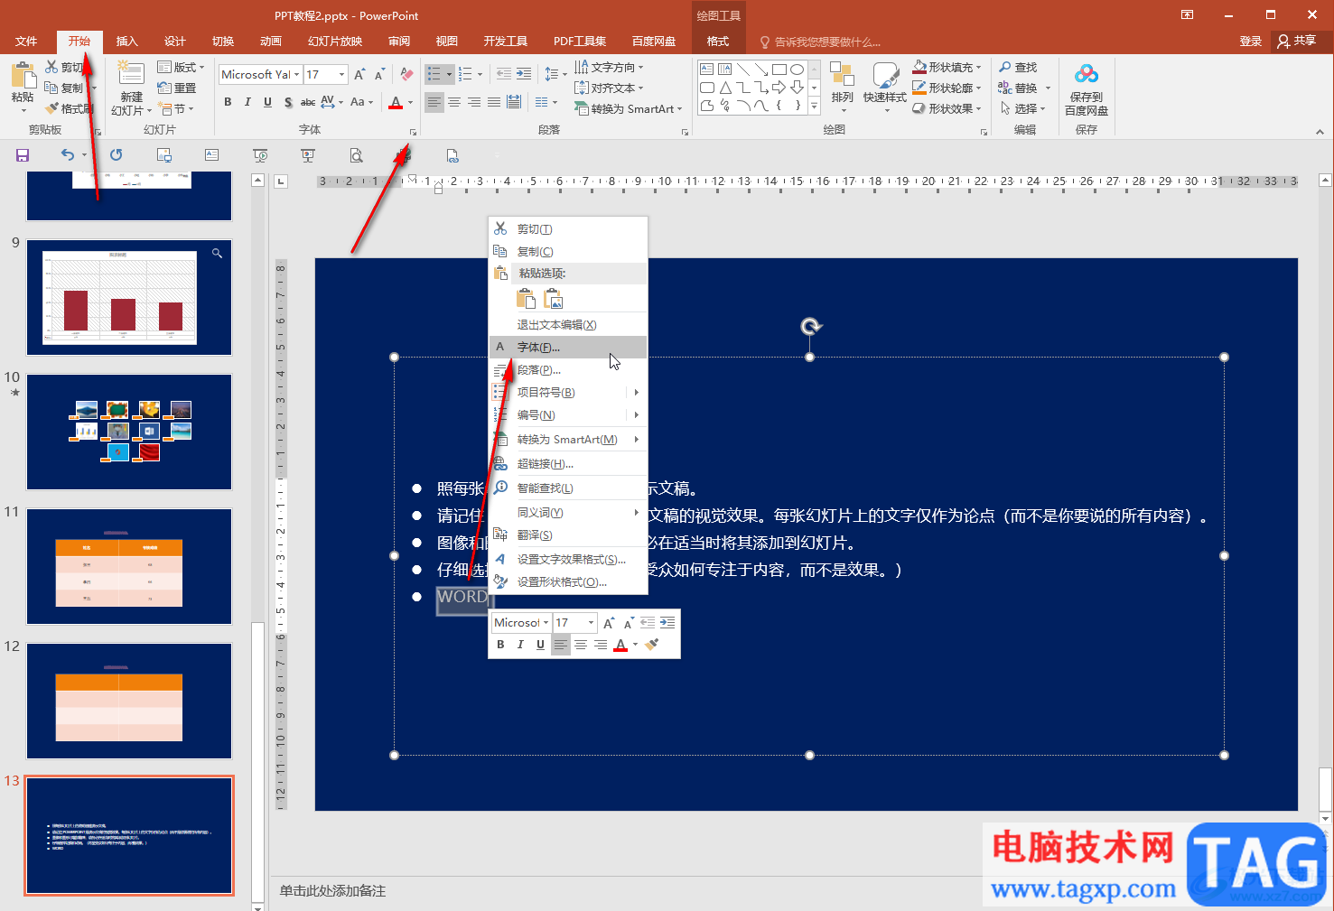
Task: Increase list indent level in ribbon
Action: (x=524, y=74)
